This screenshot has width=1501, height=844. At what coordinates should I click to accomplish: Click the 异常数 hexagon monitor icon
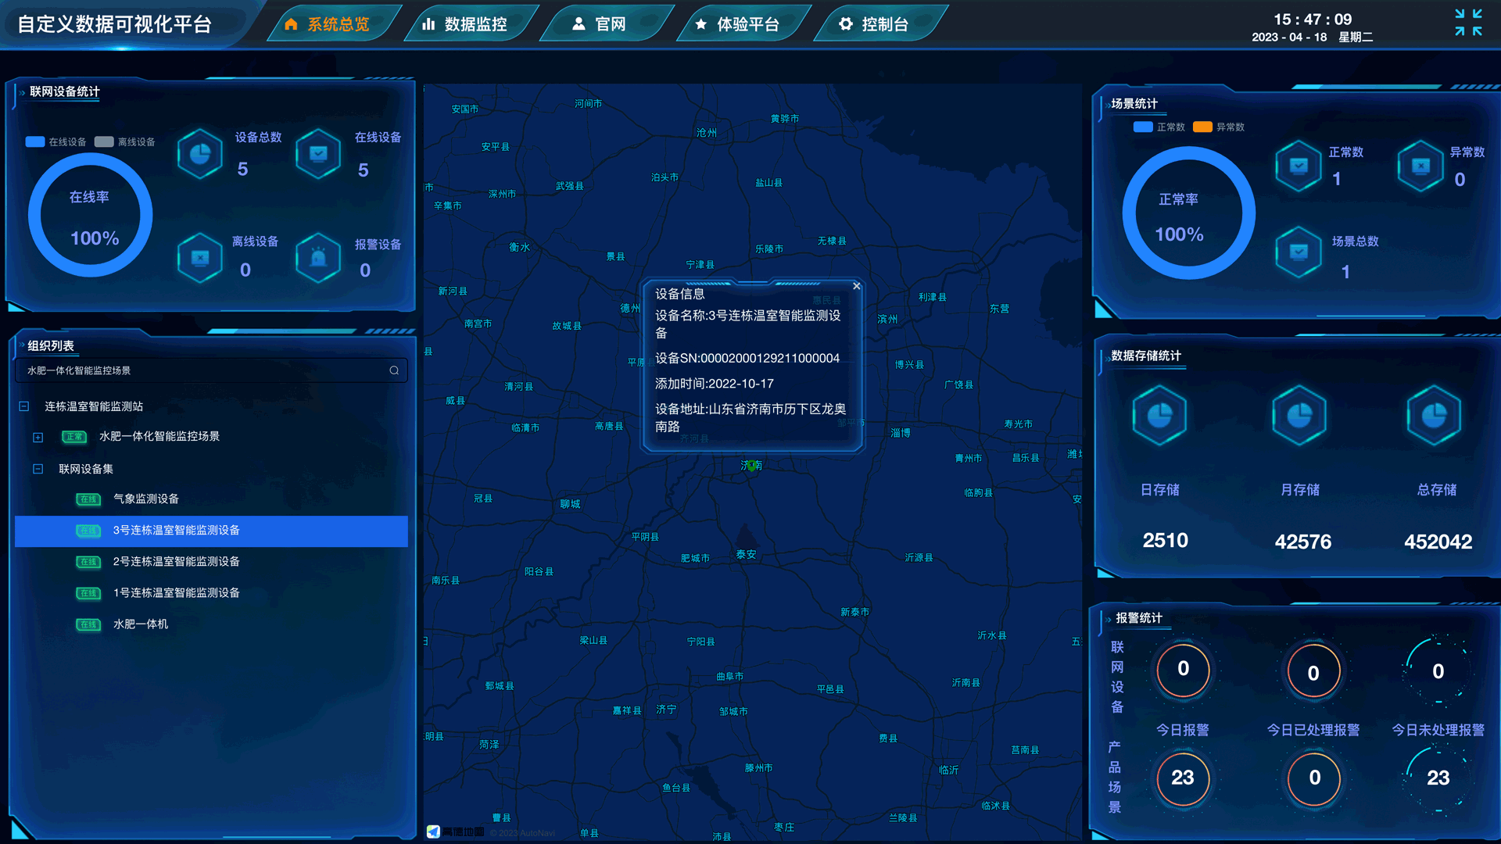pos(1420,166)
